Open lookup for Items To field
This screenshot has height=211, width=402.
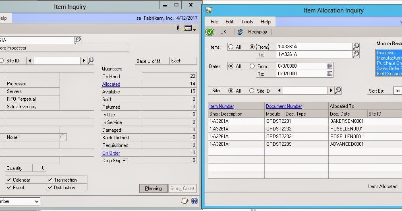(356, 54)
